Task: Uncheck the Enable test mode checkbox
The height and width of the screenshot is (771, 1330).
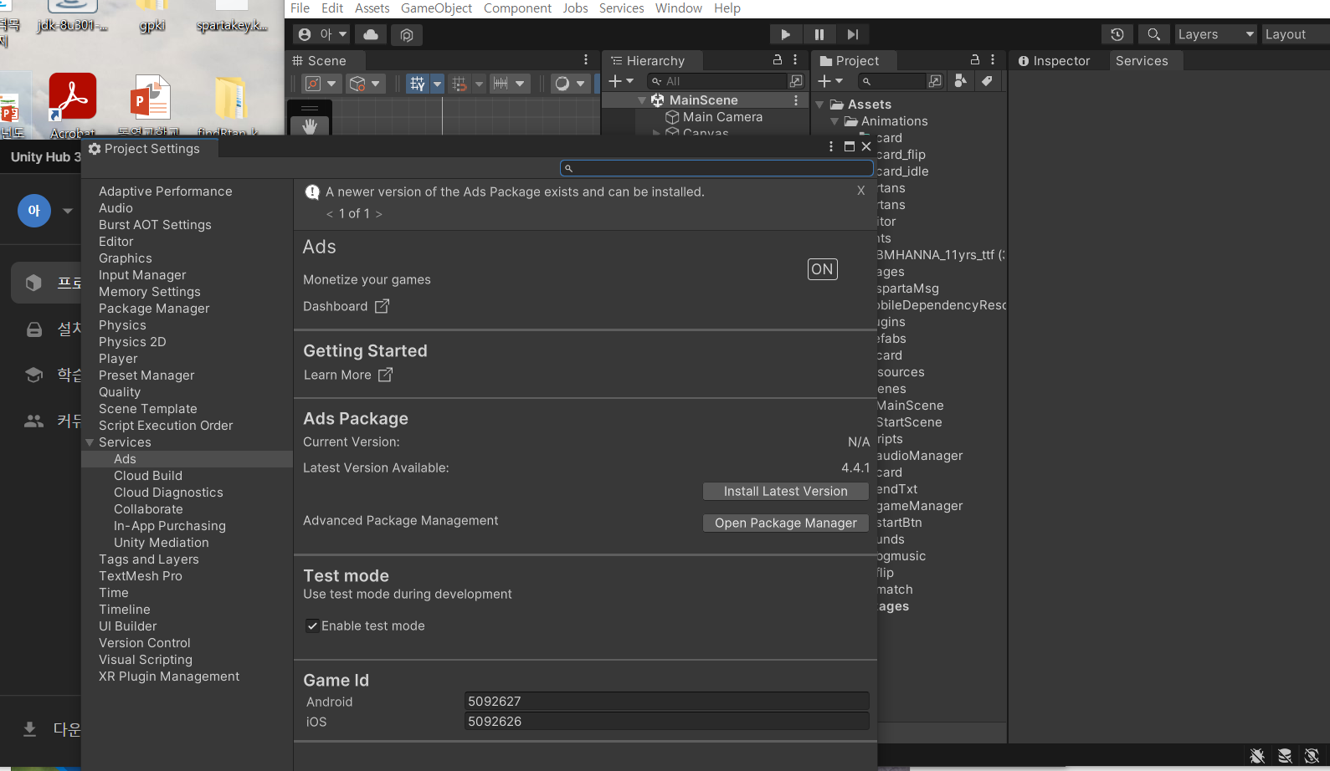Action: (312, 625)
